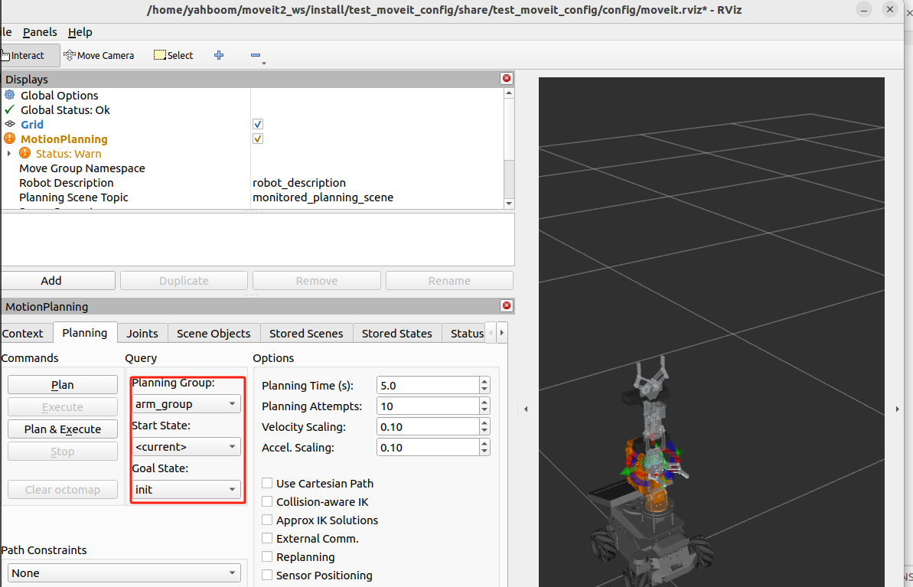The width and height of the screenshot is (913, 587).
Task: Click the blue plus toolbar icon
Action: (219, 55)
